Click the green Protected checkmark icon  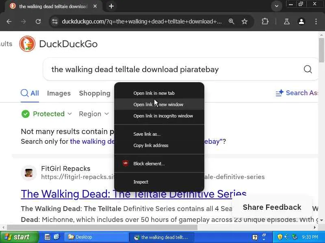[x=26, y=114]
